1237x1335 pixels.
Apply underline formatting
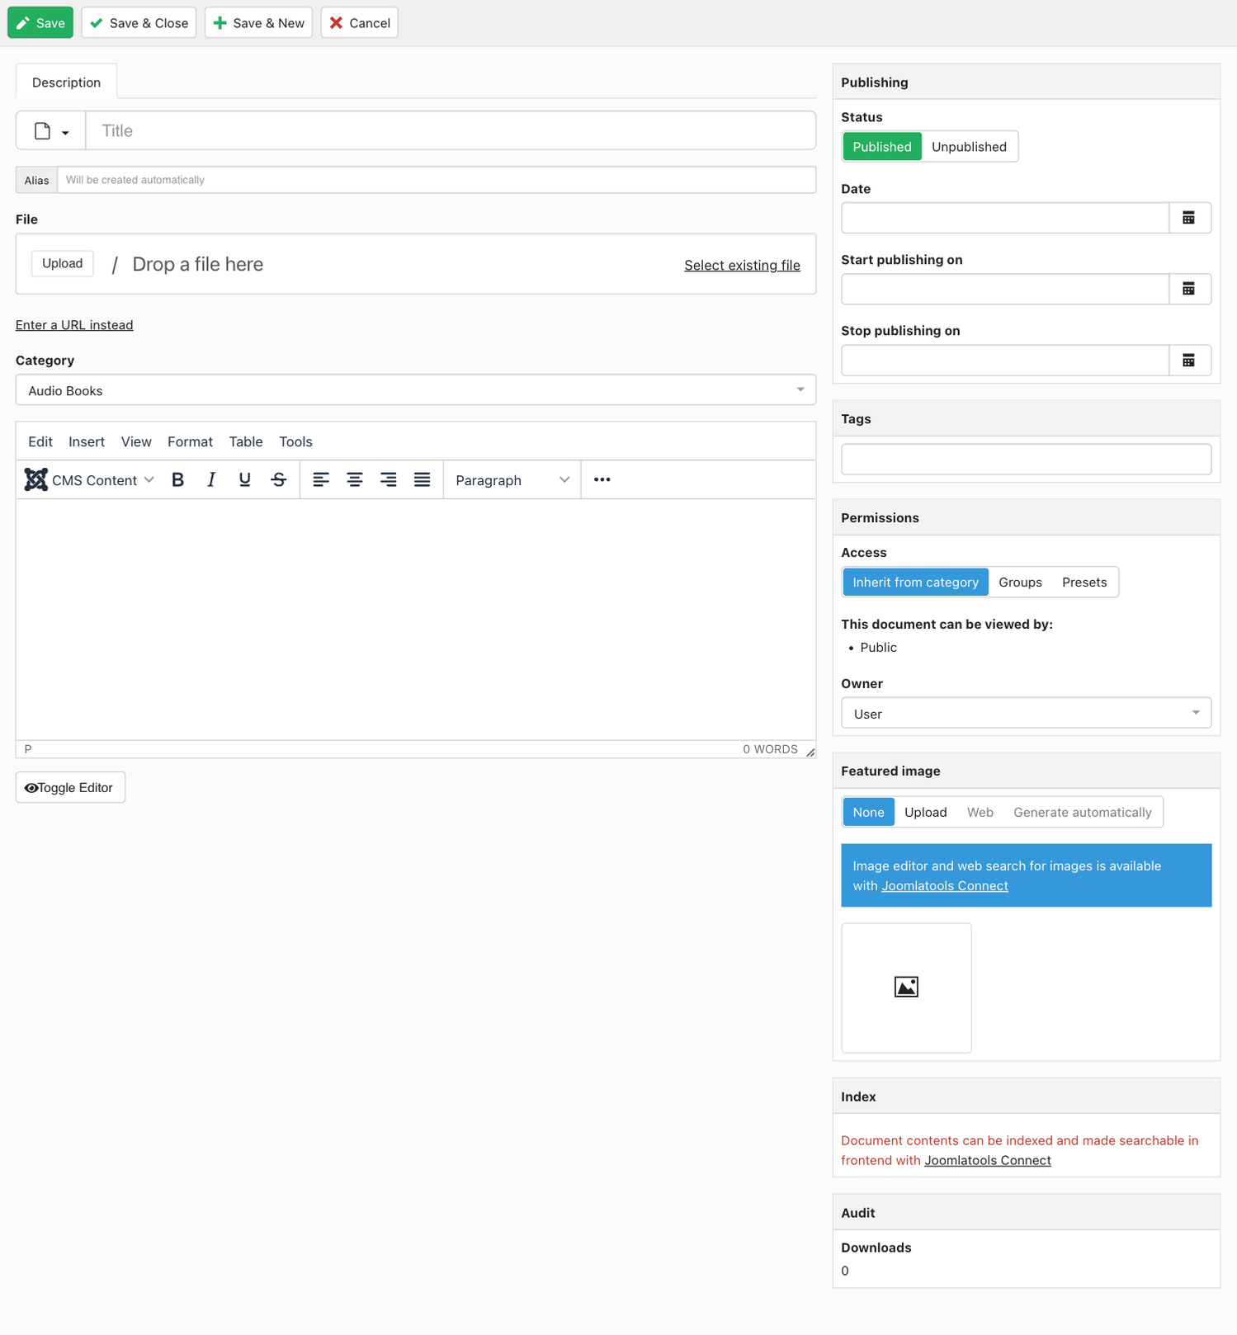[244, 480]
